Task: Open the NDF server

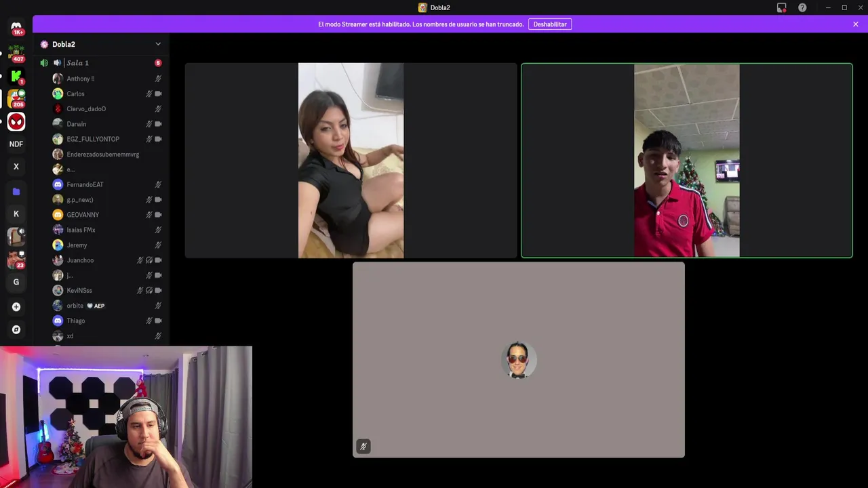Action: 16,144
